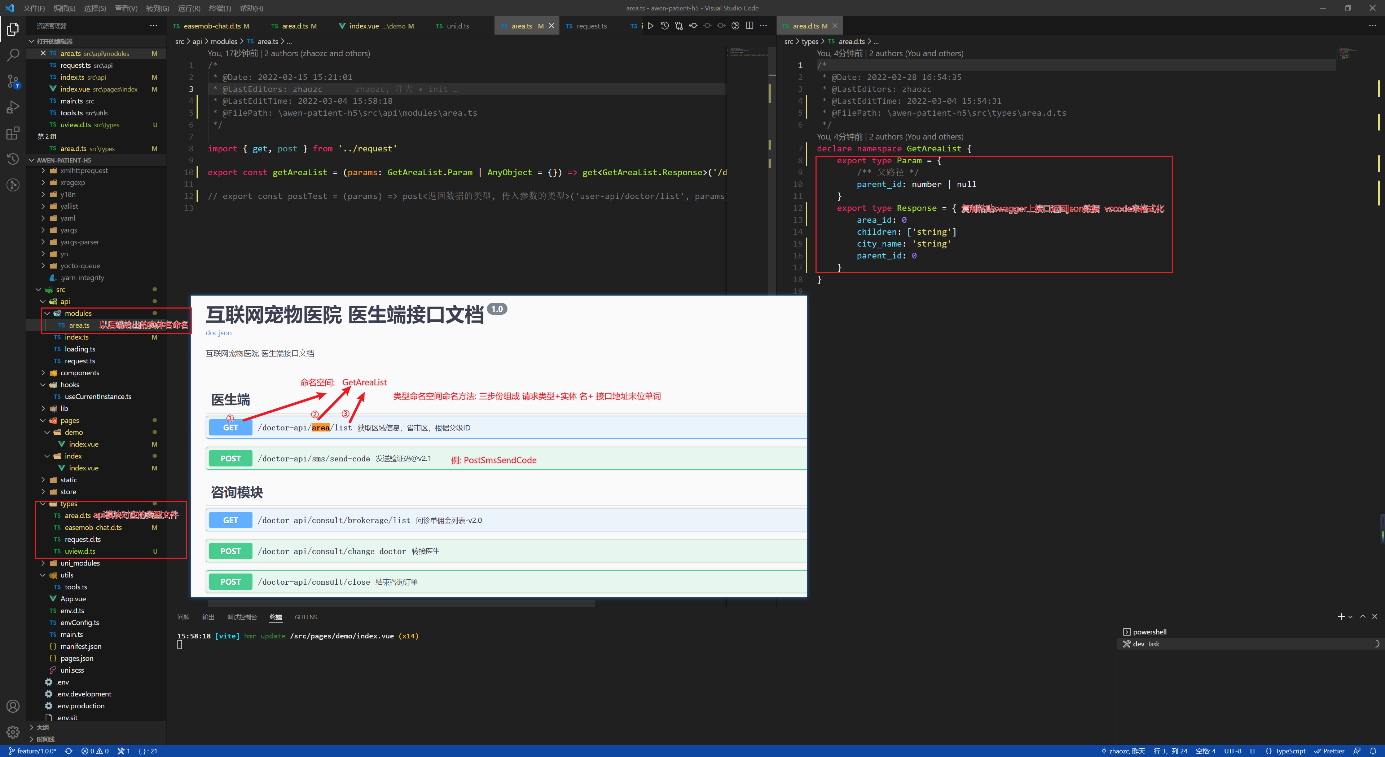This screenshot has width=1385, height=757.
Task: Open loading.ts in the explorer tree
Action: click(x=80, y=349)
